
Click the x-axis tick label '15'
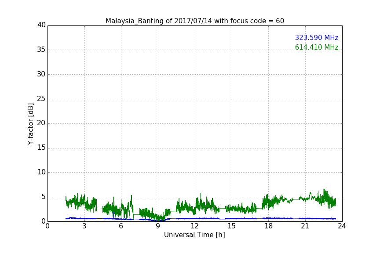pyautogui.click(x=232, y=226)
